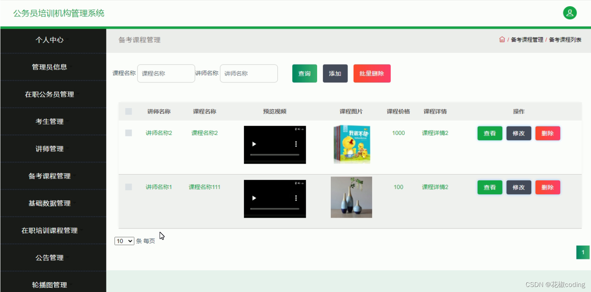Open the items-per-page dropdown showing 10
The image size is (591, 292).
[124, 241]
